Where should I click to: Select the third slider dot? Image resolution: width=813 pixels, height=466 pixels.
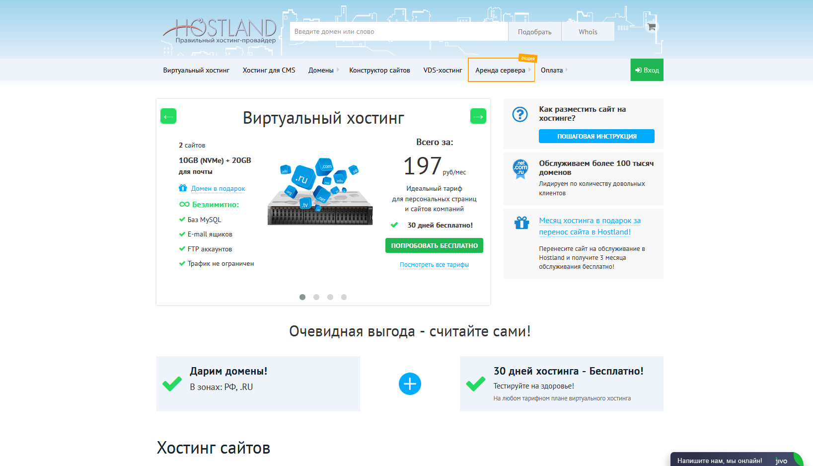coord(330,297)
